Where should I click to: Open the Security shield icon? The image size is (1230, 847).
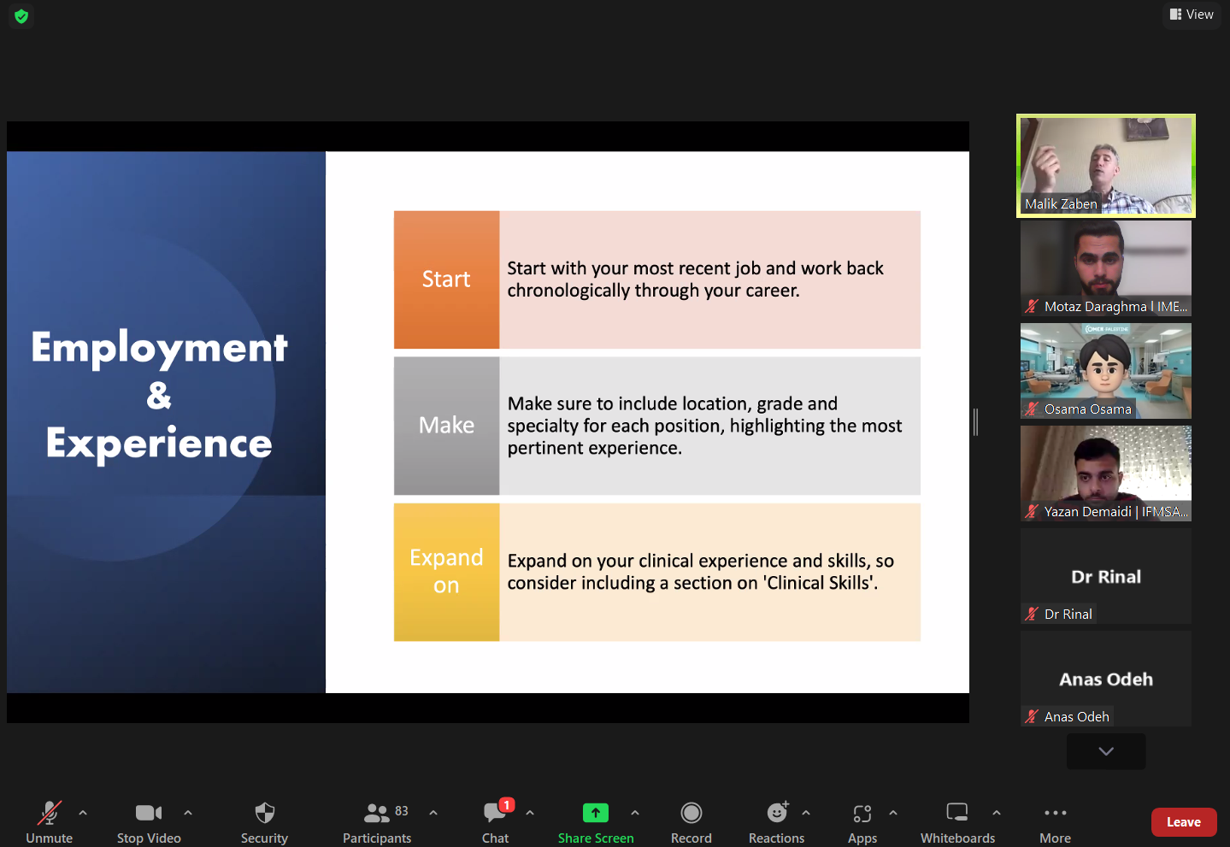tap(265, 812)
